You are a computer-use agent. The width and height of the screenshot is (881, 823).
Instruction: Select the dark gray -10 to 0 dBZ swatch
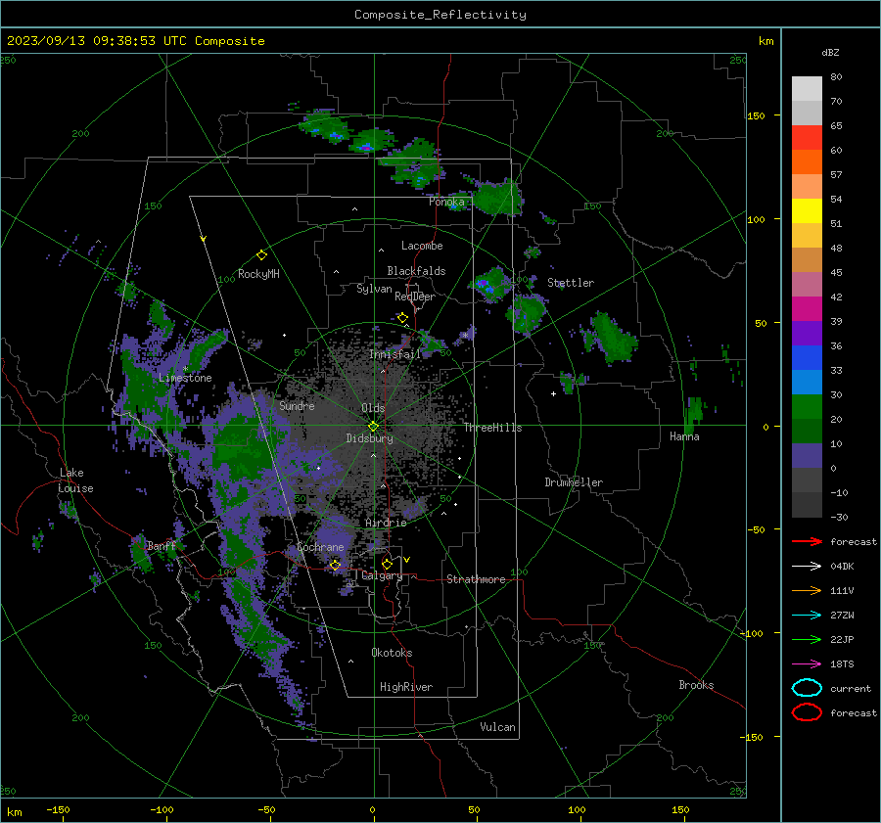pyautogui.click(x=807, y=480)
